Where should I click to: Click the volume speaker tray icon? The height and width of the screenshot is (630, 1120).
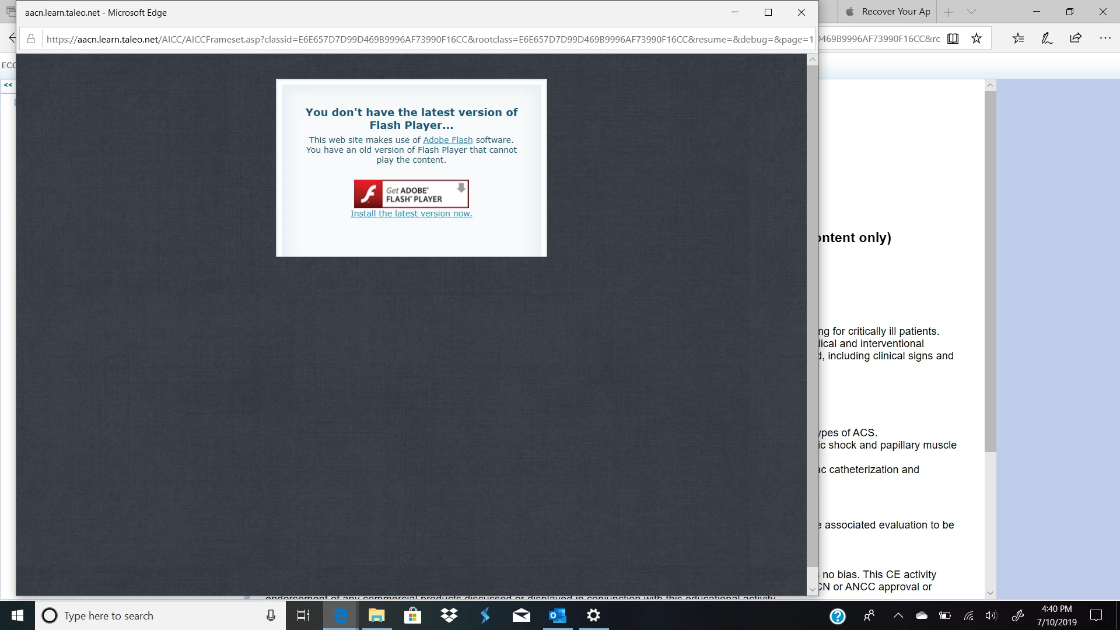(x=991, y=615)
